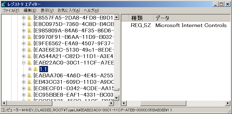The width and height of the screenshot is (232, 114).
Task: Click folder icon of {EA3E6E3C-5130 key
Action: click(x=29, y=50)
